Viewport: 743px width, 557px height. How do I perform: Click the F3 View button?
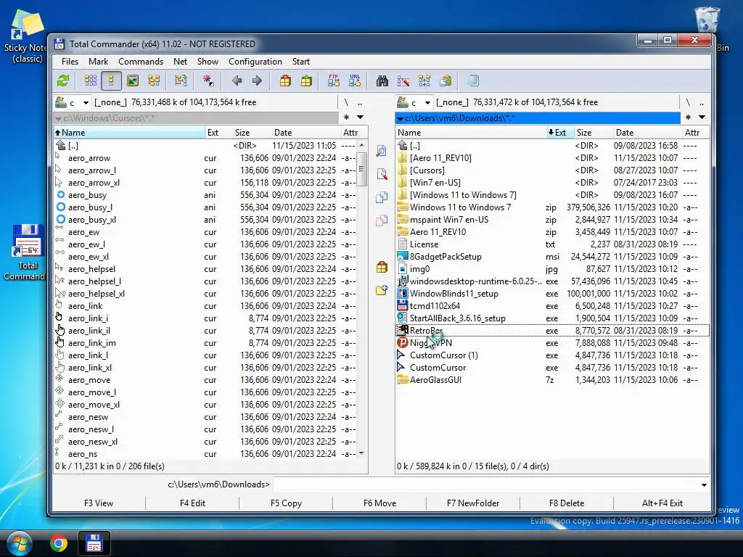pyautogui.click(x=99, y=503)
